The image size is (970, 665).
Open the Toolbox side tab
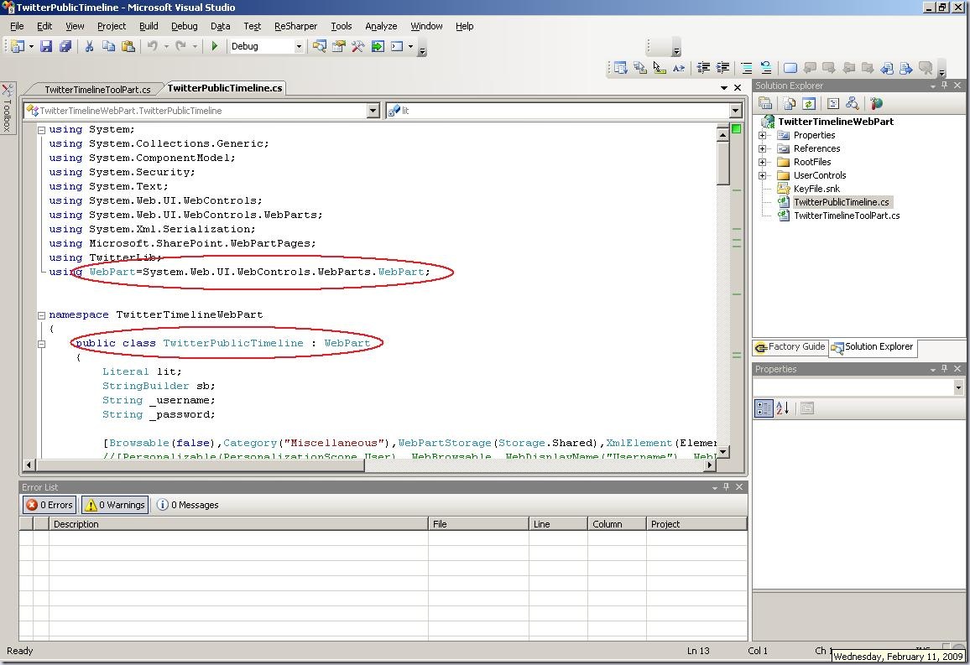click(7, 107)
